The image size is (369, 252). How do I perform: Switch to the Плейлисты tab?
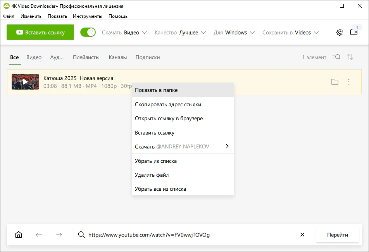point(86,57)
